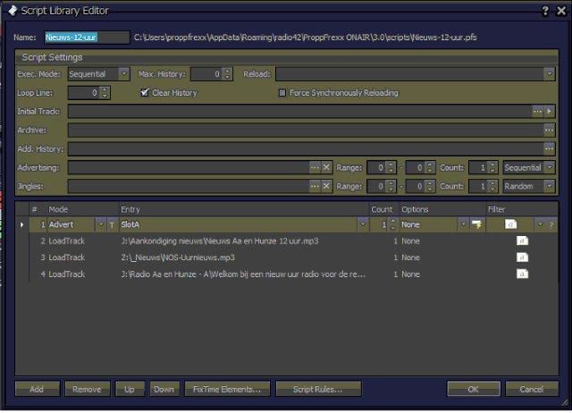
Task: Clear the Jingles field with its X button
Action: click(x=326, y=186)
